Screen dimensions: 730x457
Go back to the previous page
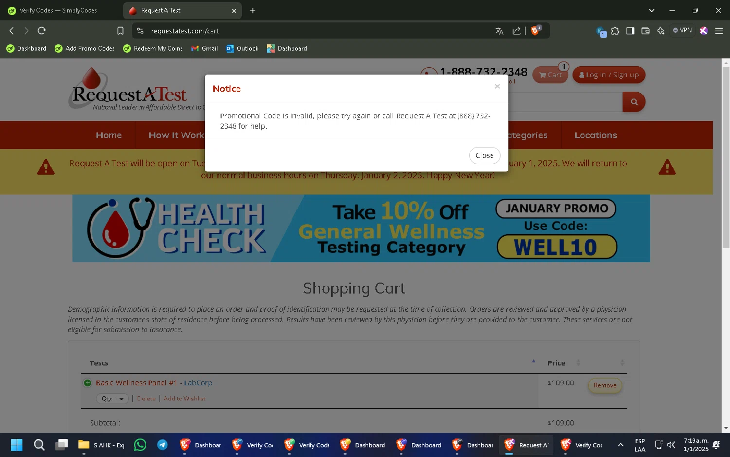pos(12,31)
